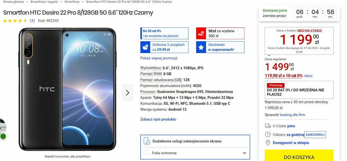Click the RRSO link

pos(308,76)
